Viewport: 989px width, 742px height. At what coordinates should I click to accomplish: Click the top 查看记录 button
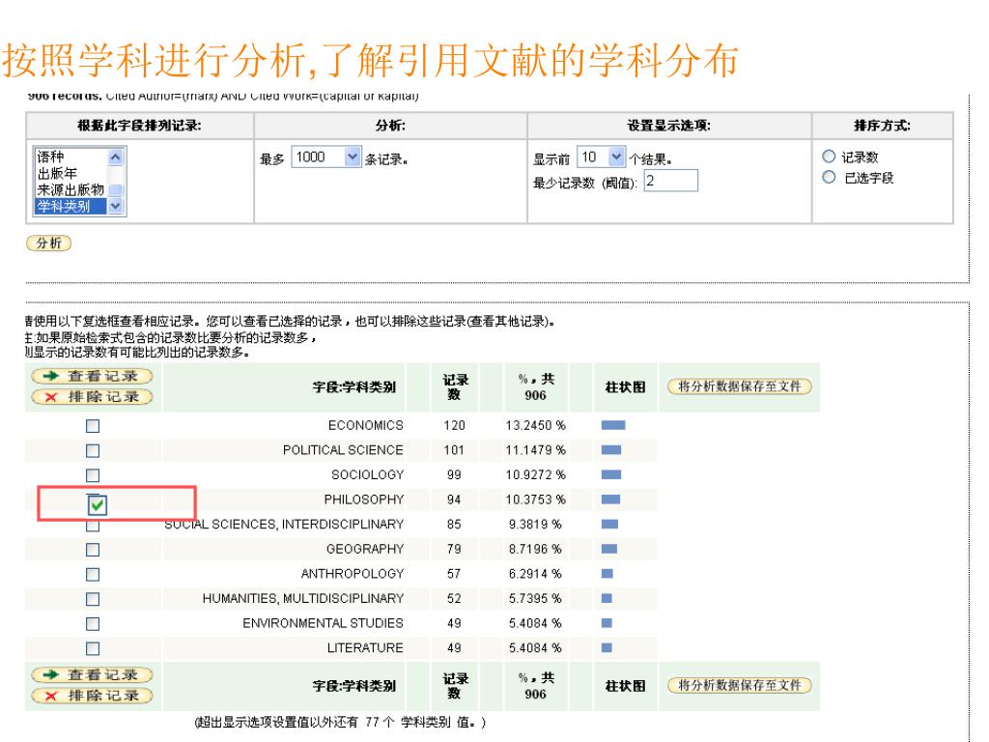(93, 376)
